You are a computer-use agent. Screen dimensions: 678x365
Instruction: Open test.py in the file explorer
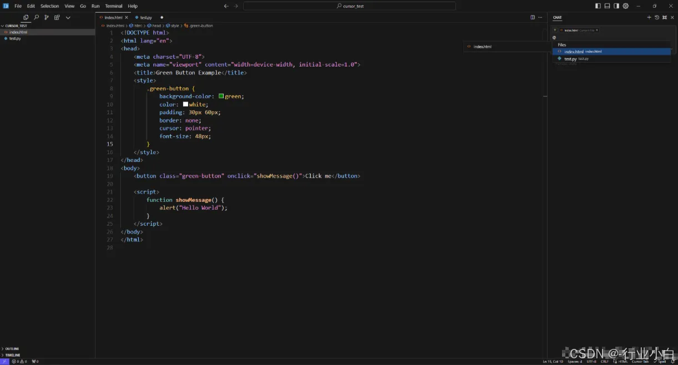[x=48, y=38]
